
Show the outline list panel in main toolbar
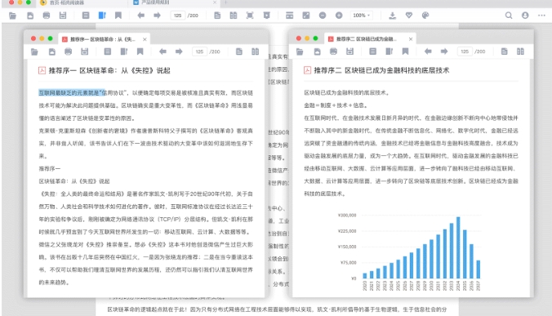coord(86,16)
